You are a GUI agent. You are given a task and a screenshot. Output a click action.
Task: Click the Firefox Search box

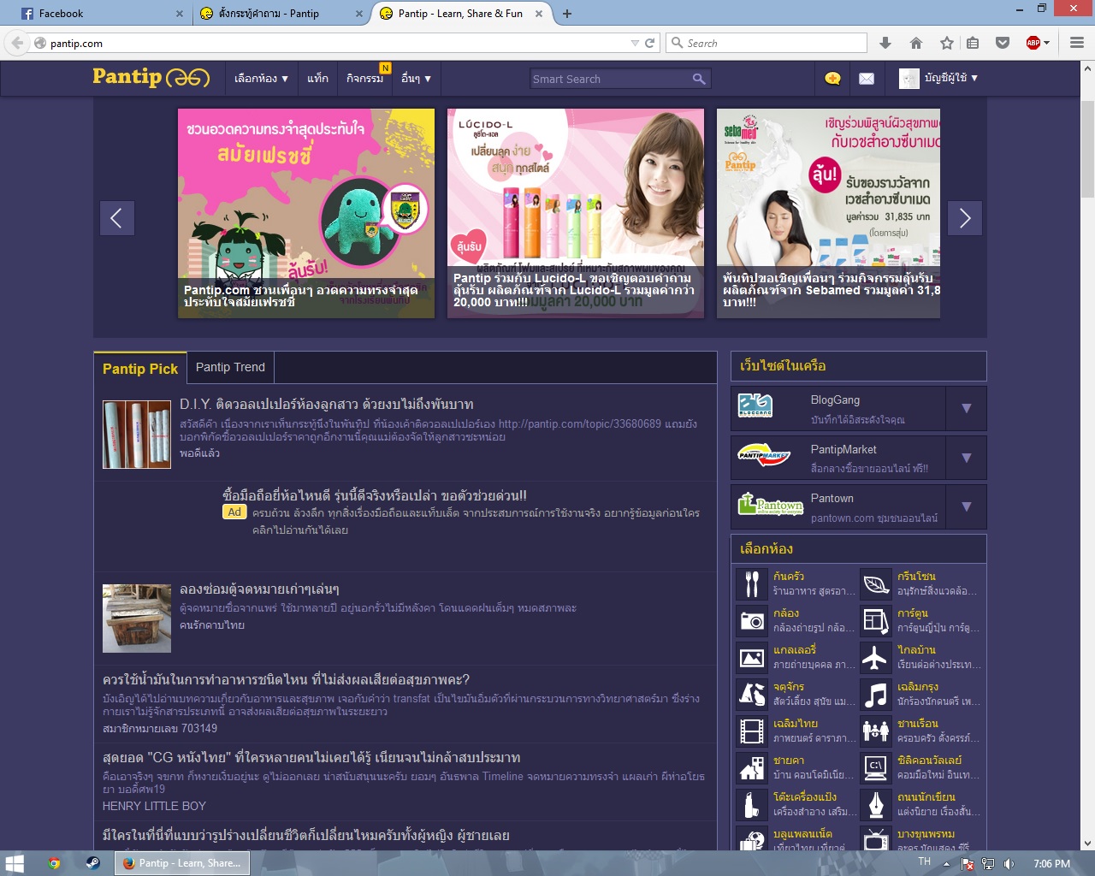click(x=766, y=43)
